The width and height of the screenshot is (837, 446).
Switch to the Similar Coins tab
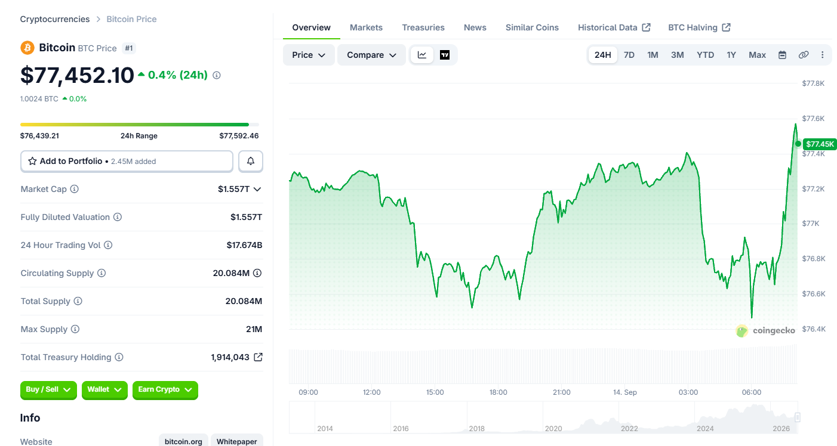click(532, 27)
